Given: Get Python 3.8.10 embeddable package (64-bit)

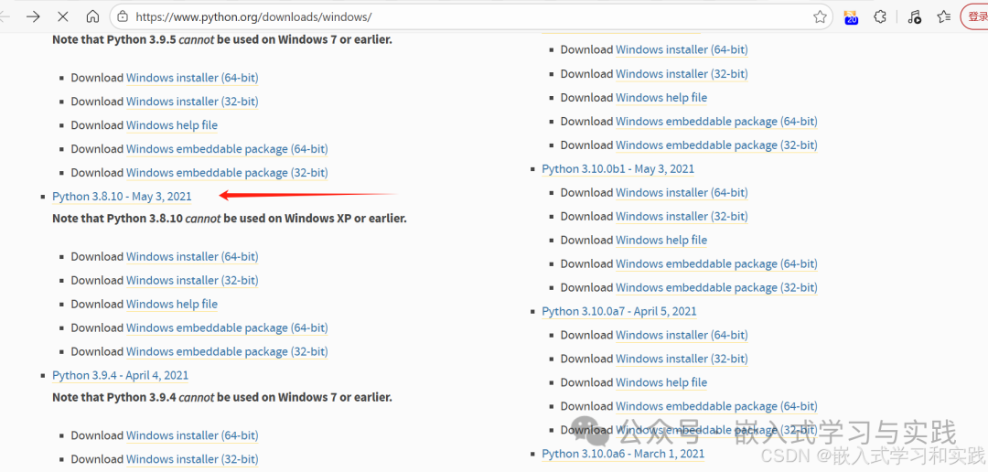Looking at the screenshot, I should pos(227,327).
